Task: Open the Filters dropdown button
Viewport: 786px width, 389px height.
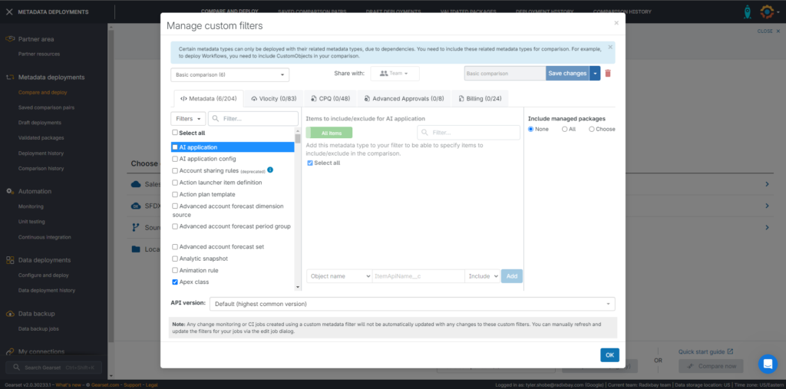Action: (x=188, y=119)
